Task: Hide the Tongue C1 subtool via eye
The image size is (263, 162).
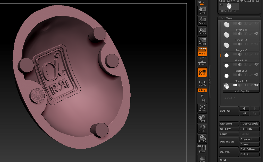Action: (x=257, y=34)
